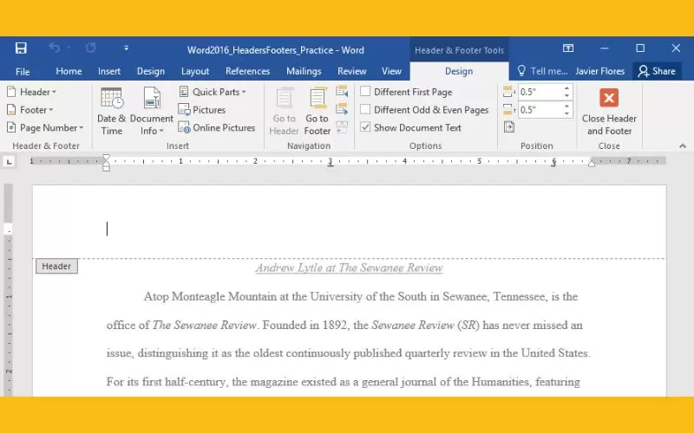The height and width of the screenshot is (433, 694).
Task: Click the Link to Previous icon
Action: (x=342, y=127)
